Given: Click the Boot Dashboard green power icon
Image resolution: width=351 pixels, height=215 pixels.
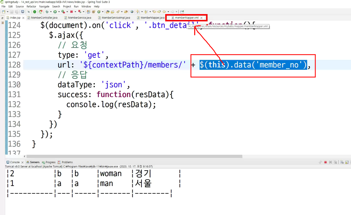Looking at the screenshot, I should point(35,12).
